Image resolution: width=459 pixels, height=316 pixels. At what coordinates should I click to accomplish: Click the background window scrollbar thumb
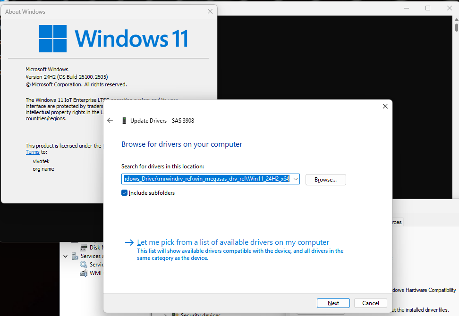coord(456,27)
